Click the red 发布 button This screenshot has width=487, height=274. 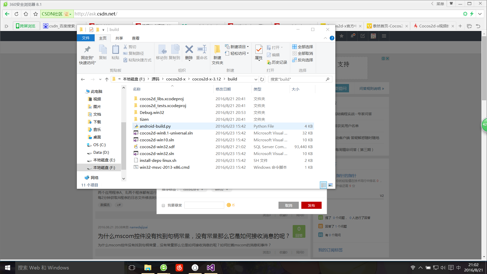tap(311, 205)
